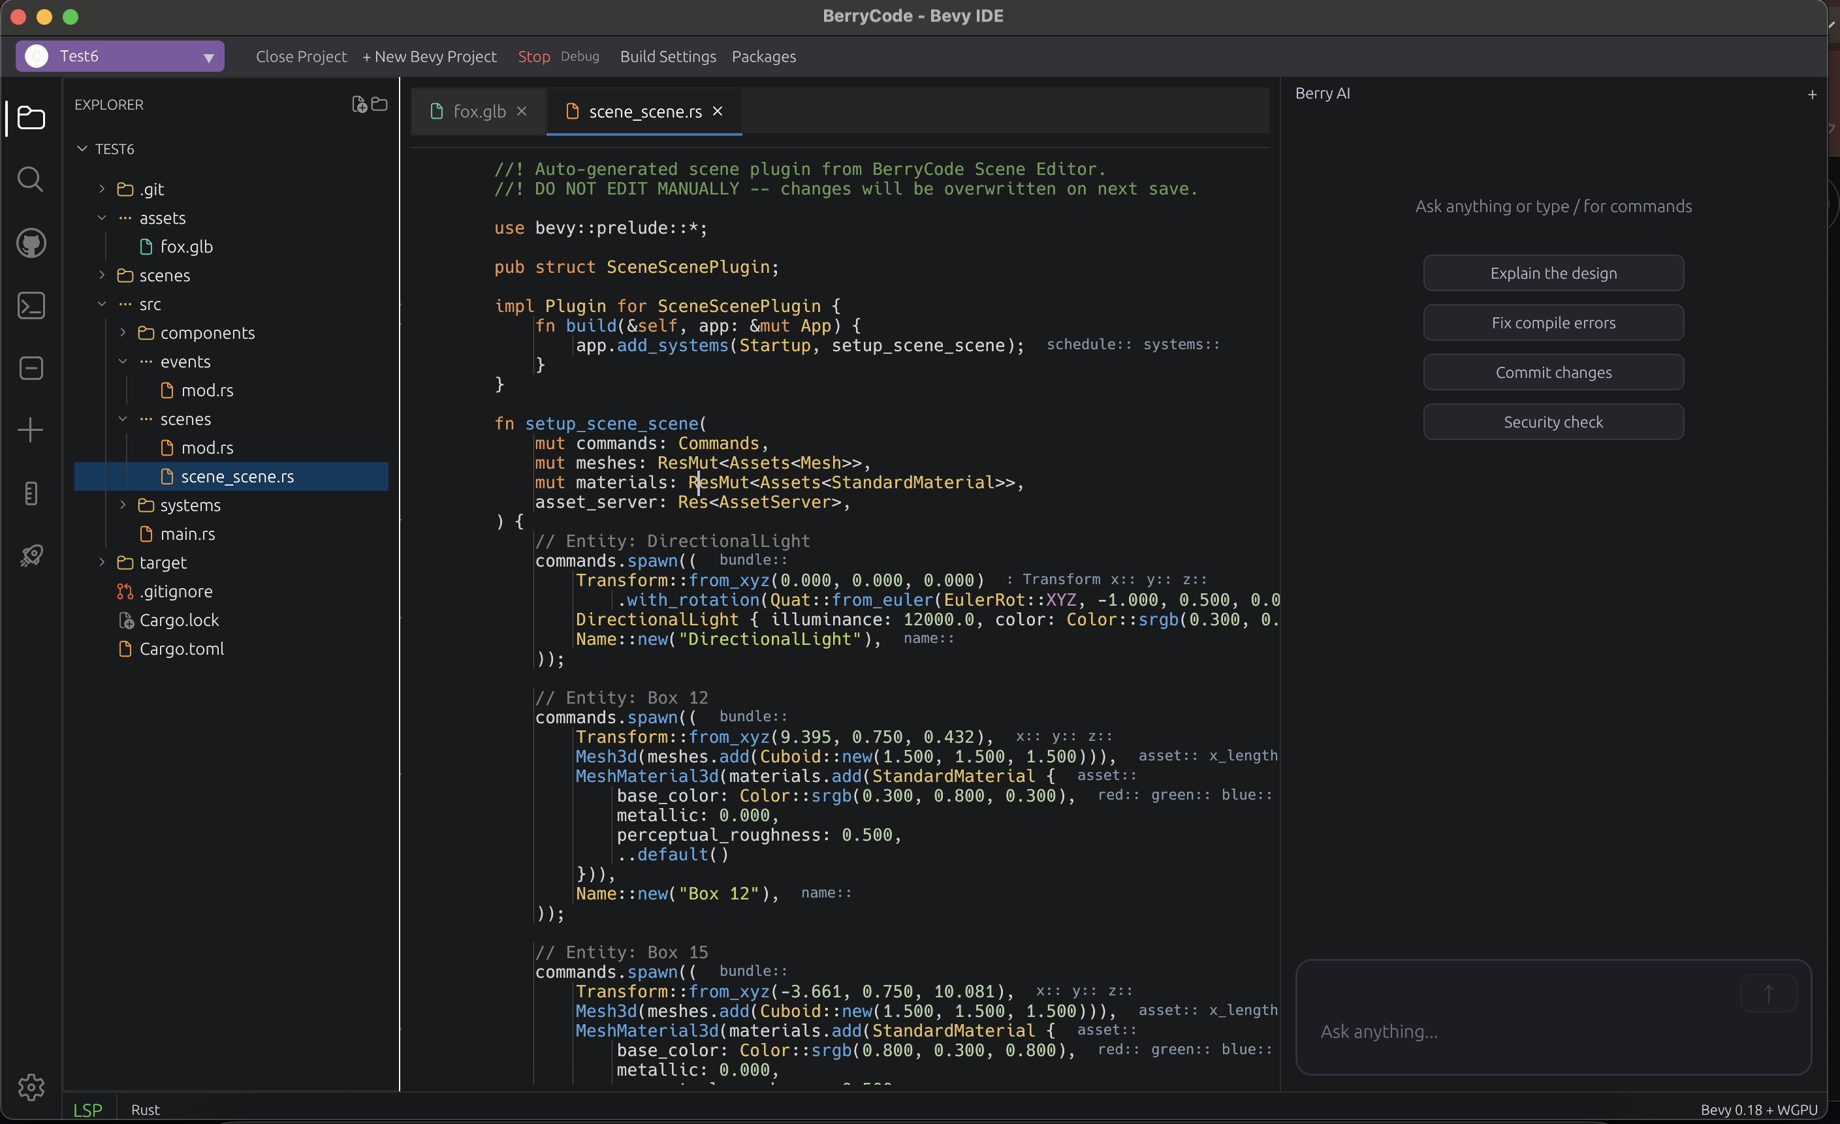Click the file icon on the fox.glb tab
Viewport: 1840px width, 1124px height.
(437, 111)
